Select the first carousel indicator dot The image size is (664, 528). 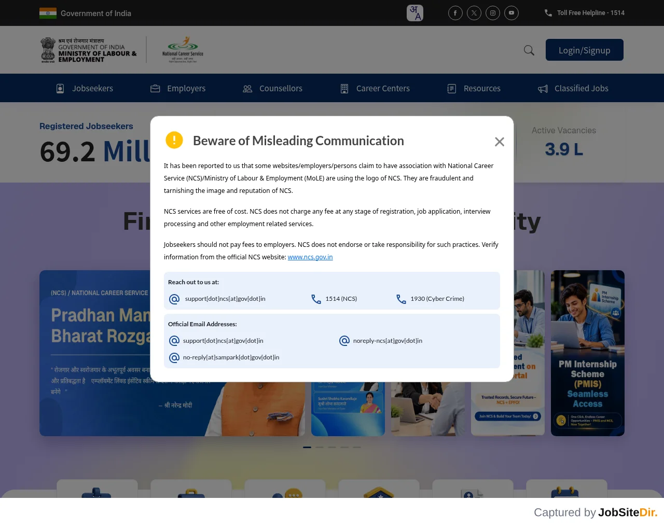point(307,447)
